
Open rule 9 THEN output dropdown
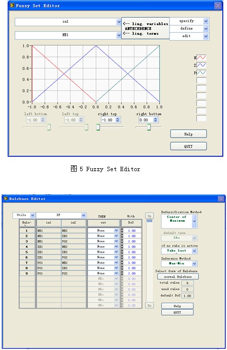click(116, 273)
